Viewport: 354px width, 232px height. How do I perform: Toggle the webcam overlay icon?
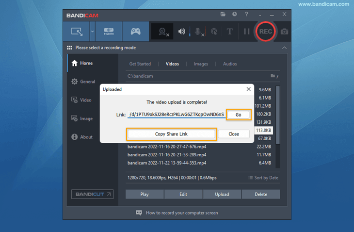pos(162,32)
